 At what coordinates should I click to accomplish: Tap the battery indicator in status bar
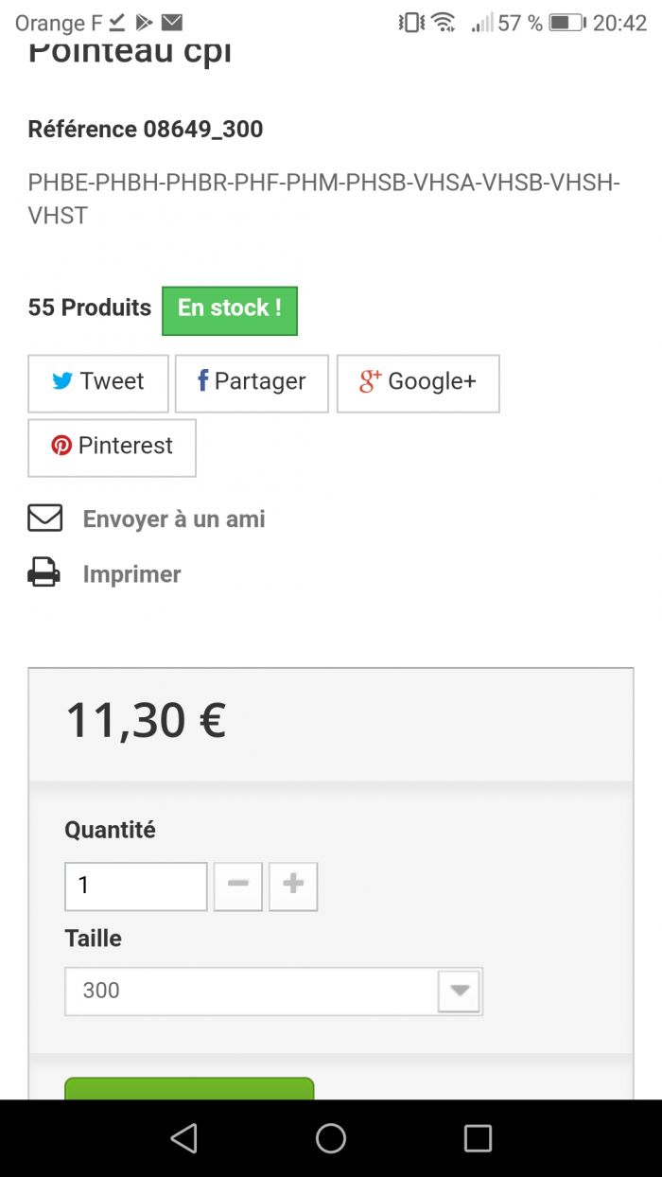pos(566,23)
